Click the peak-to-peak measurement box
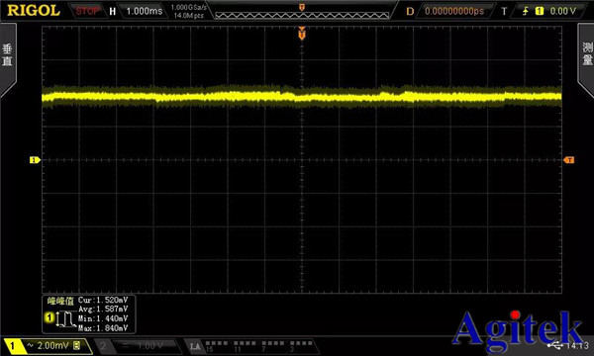This screenshot has height=356, width=594. [x=89, y=314]
